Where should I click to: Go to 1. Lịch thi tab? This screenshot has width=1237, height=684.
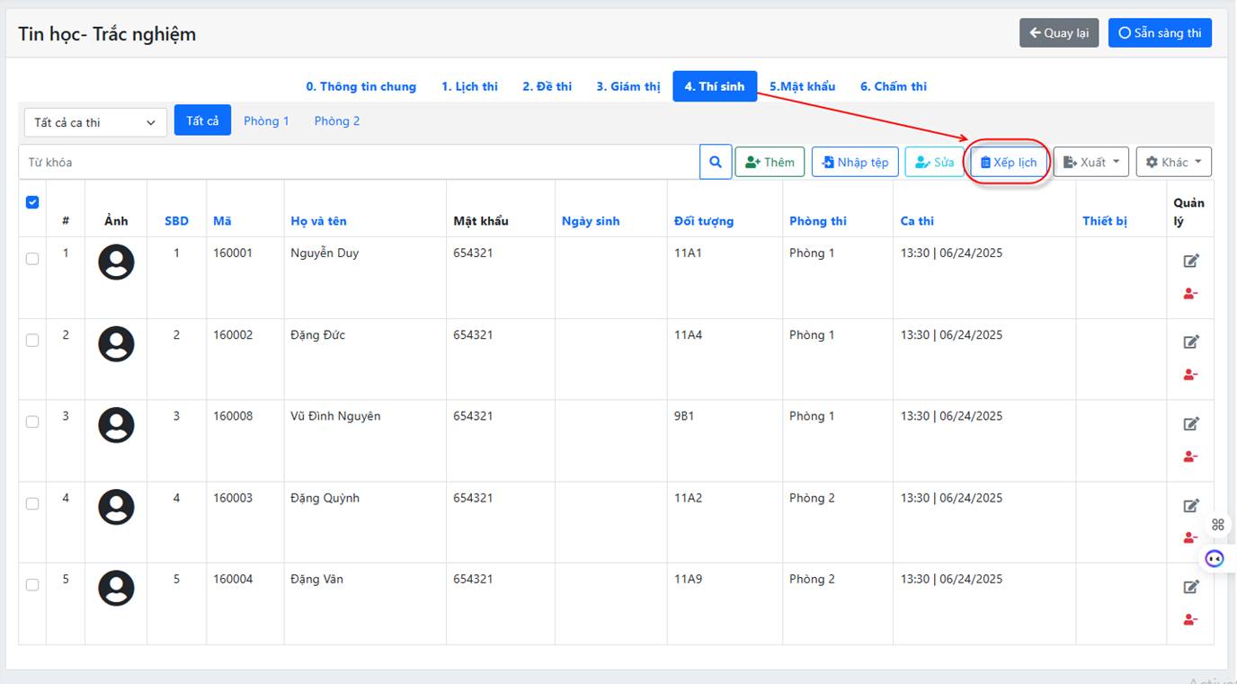point(469,87)
